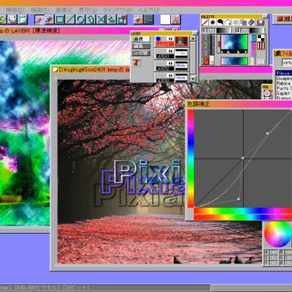The height and width of the screenshot is (292, 292).
Task: Select the gray circle brush in Palette panel
Action: pos(235,23)
